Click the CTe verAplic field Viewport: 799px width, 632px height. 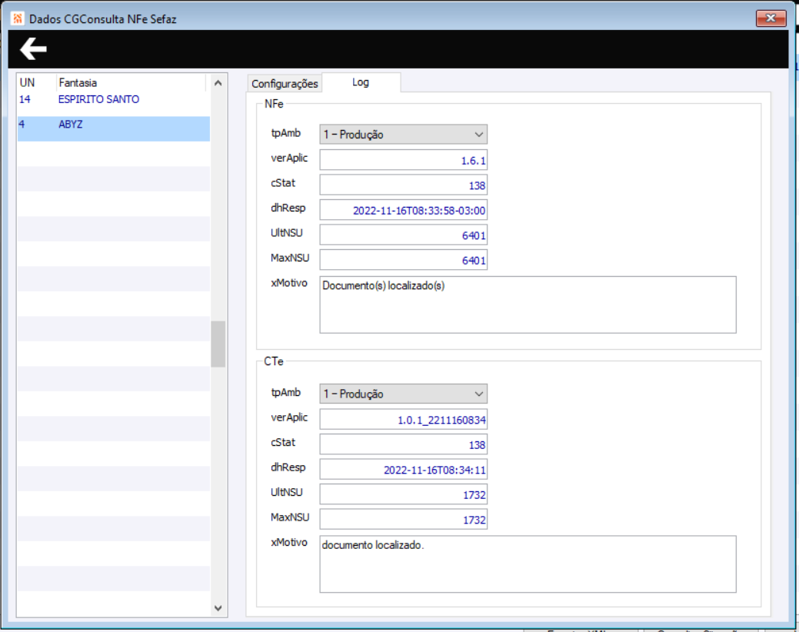[403, 419]
